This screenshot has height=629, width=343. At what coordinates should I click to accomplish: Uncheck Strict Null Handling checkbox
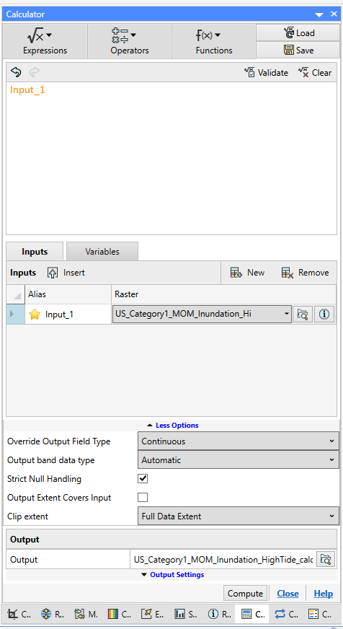point(143,478)
